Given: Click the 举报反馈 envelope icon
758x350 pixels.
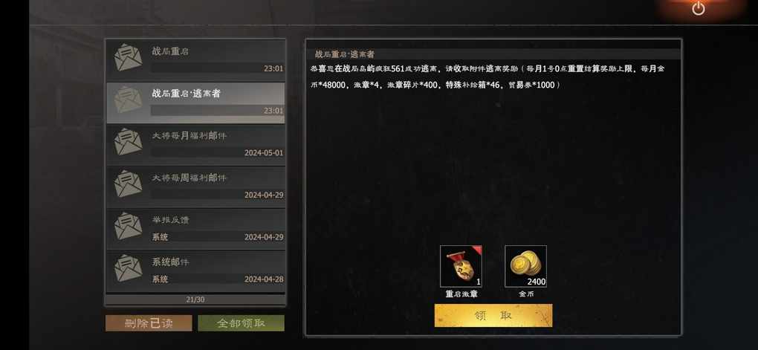Looking at the screenshot, I should click(x=128, y=226).
